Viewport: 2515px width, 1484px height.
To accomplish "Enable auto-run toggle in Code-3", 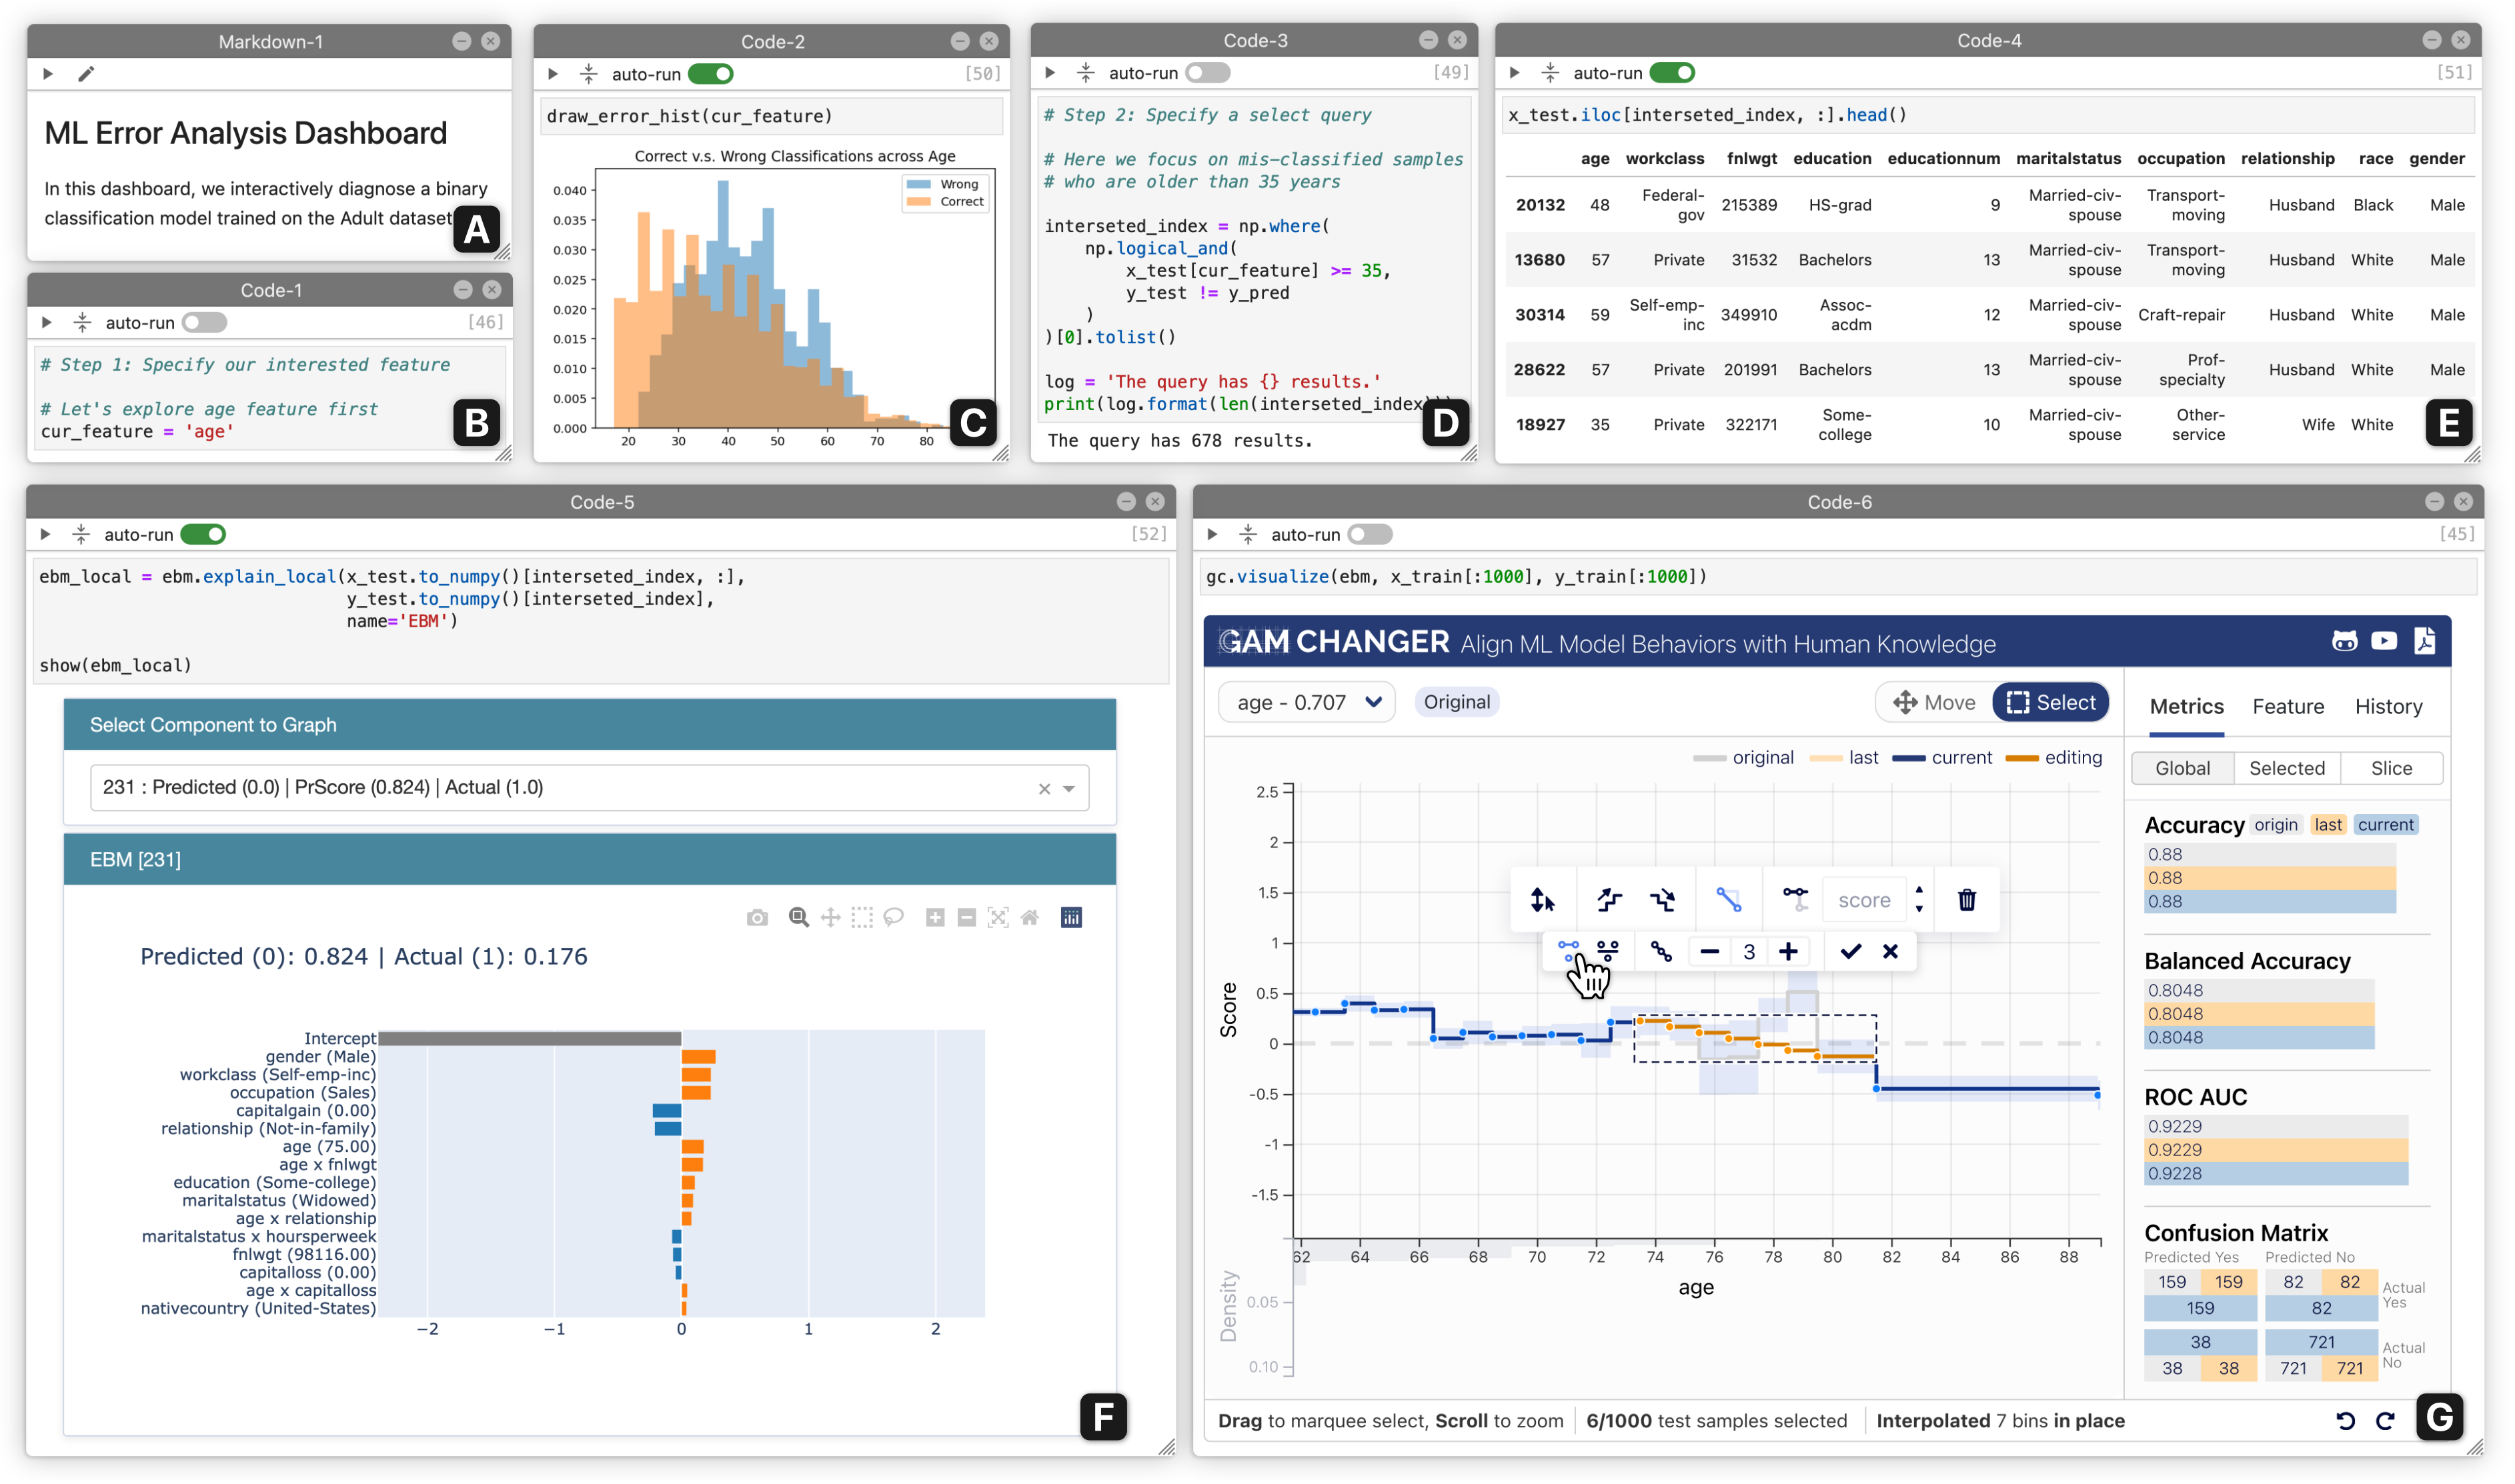I will [1207, 73].
